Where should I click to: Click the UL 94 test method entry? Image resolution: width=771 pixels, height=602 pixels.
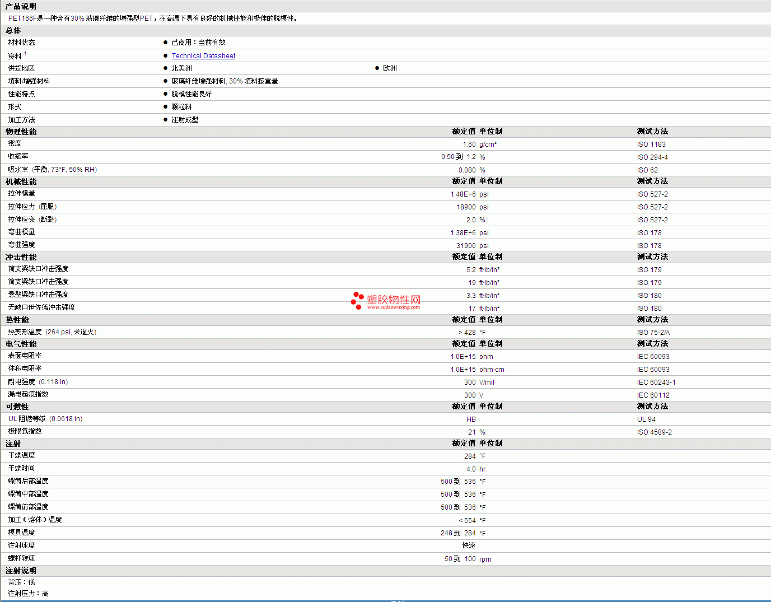[x=646, y=419]
